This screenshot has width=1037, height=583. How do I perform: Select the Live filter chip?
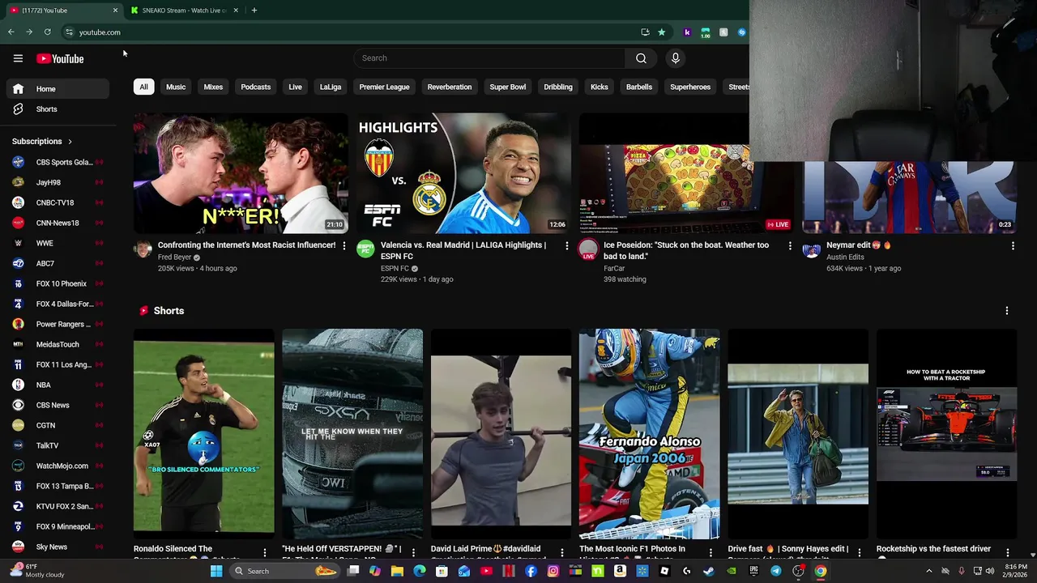coord(295,87)
